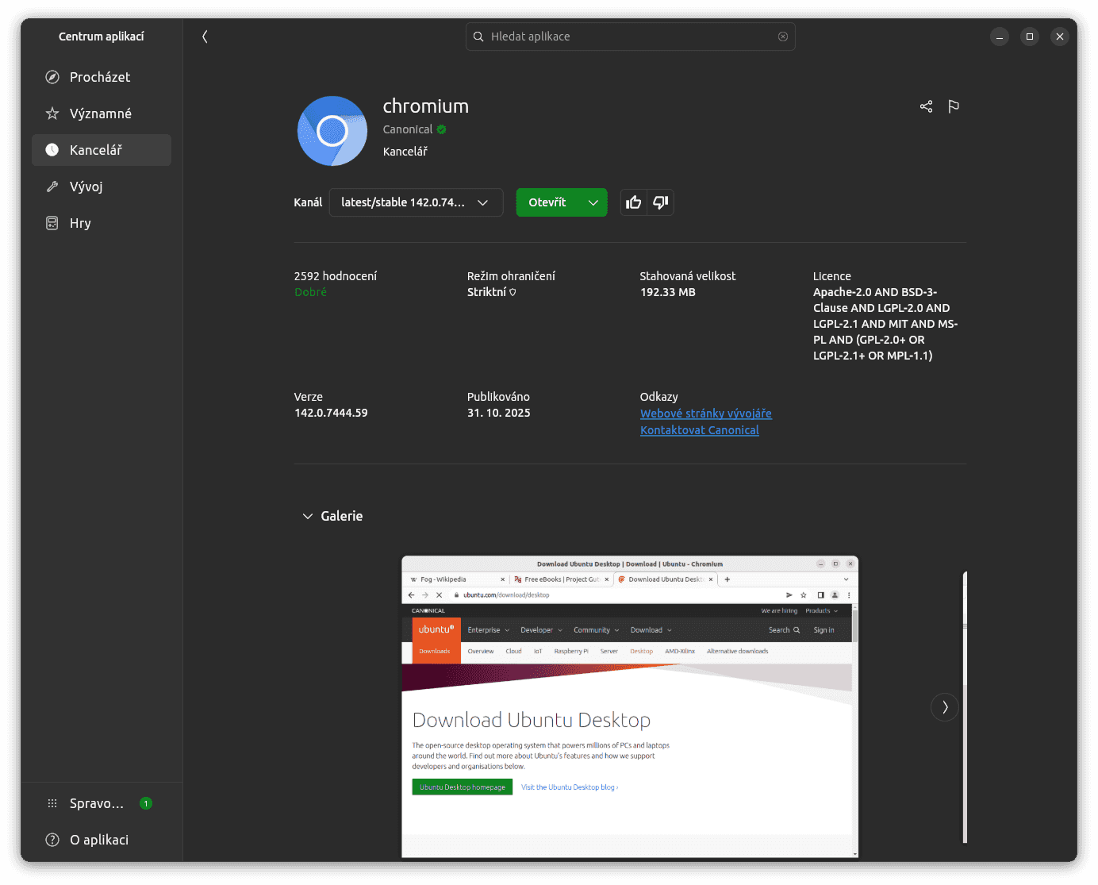Report chromium using the flag icon
1098x885 pixels.
pyautogui.click(x=954, y=106)
